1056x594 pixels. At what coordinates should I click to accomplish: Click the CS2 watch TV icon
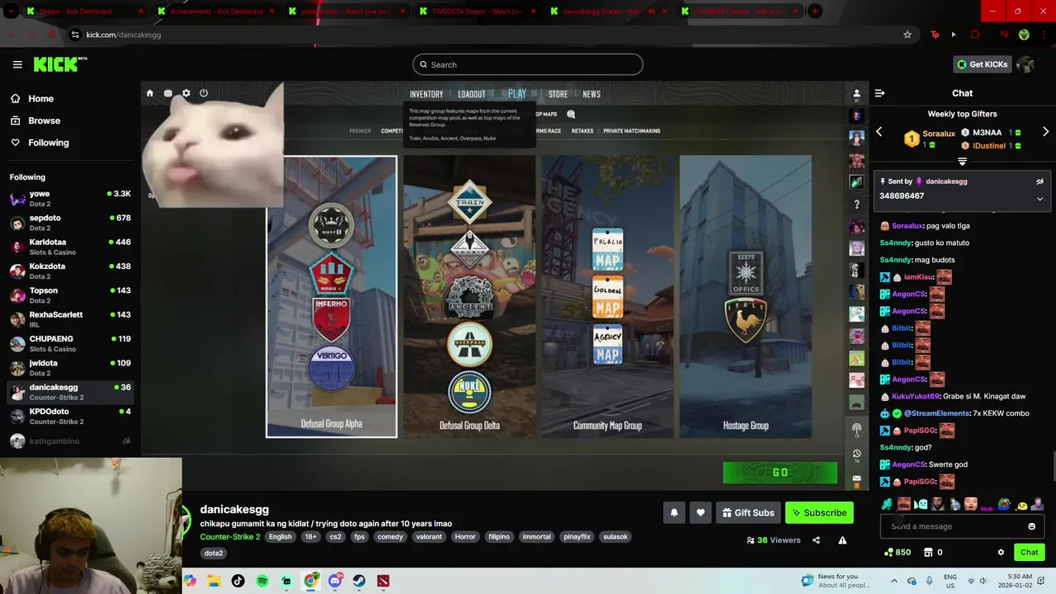click(167, 93)
